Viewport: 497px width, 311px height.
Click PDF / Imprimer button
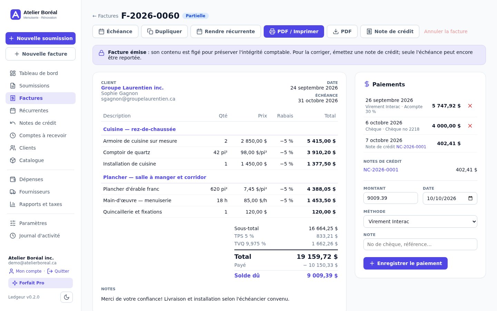click(x=294, y=31)
